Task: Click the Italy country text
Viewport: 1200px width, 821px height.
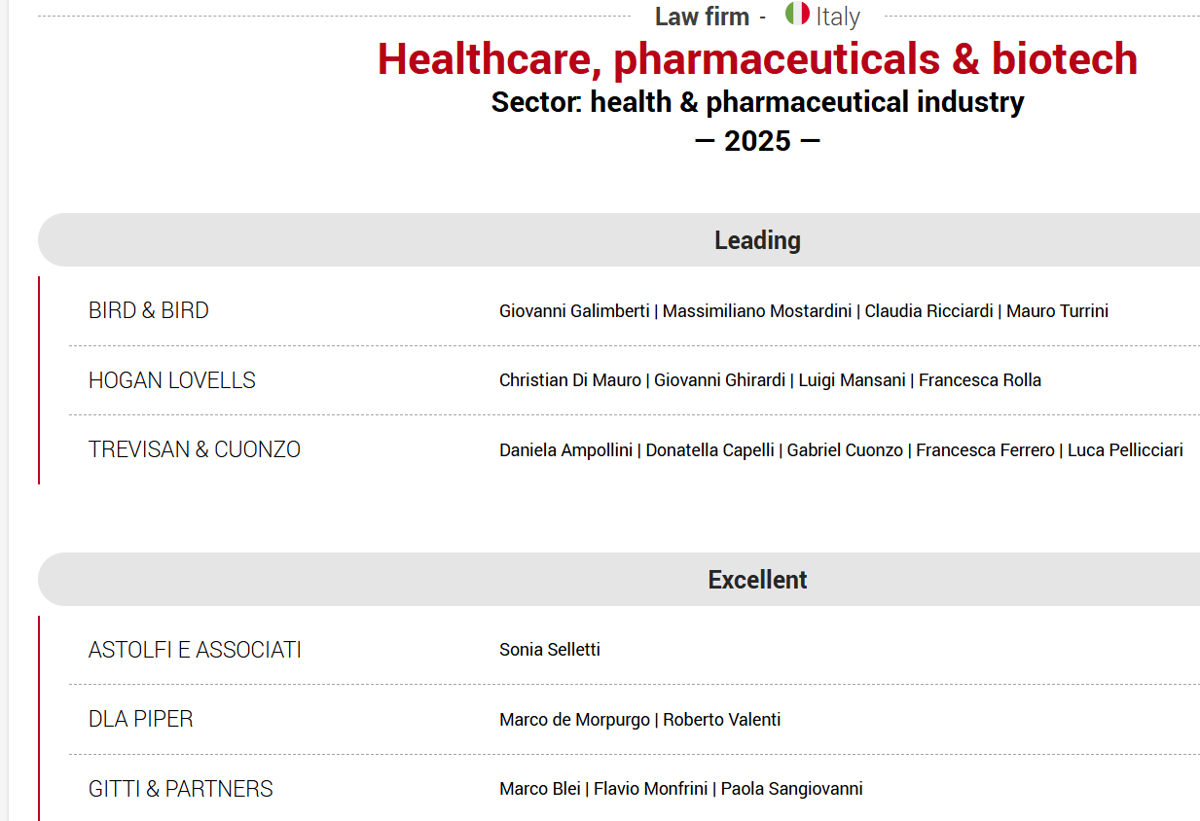Action: (x=838, y=17)
